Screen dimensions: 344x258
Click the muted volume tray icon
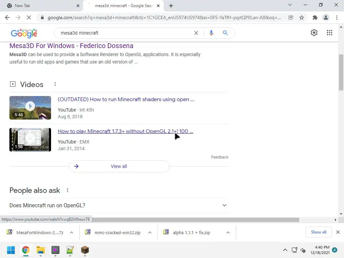303,250
